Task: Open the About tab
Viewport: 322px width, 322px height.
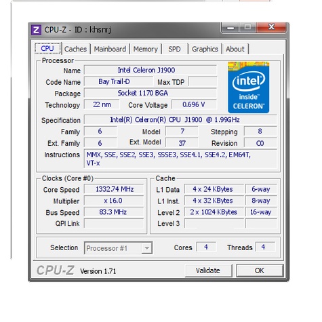Action: click(235, 49)
